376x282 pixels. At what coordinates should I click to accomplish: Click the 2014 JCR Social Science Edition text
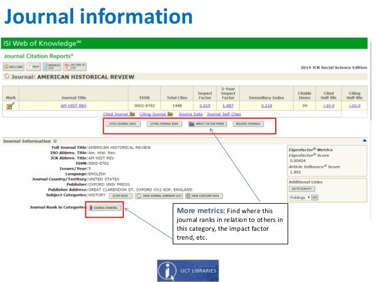coord(334,68)
